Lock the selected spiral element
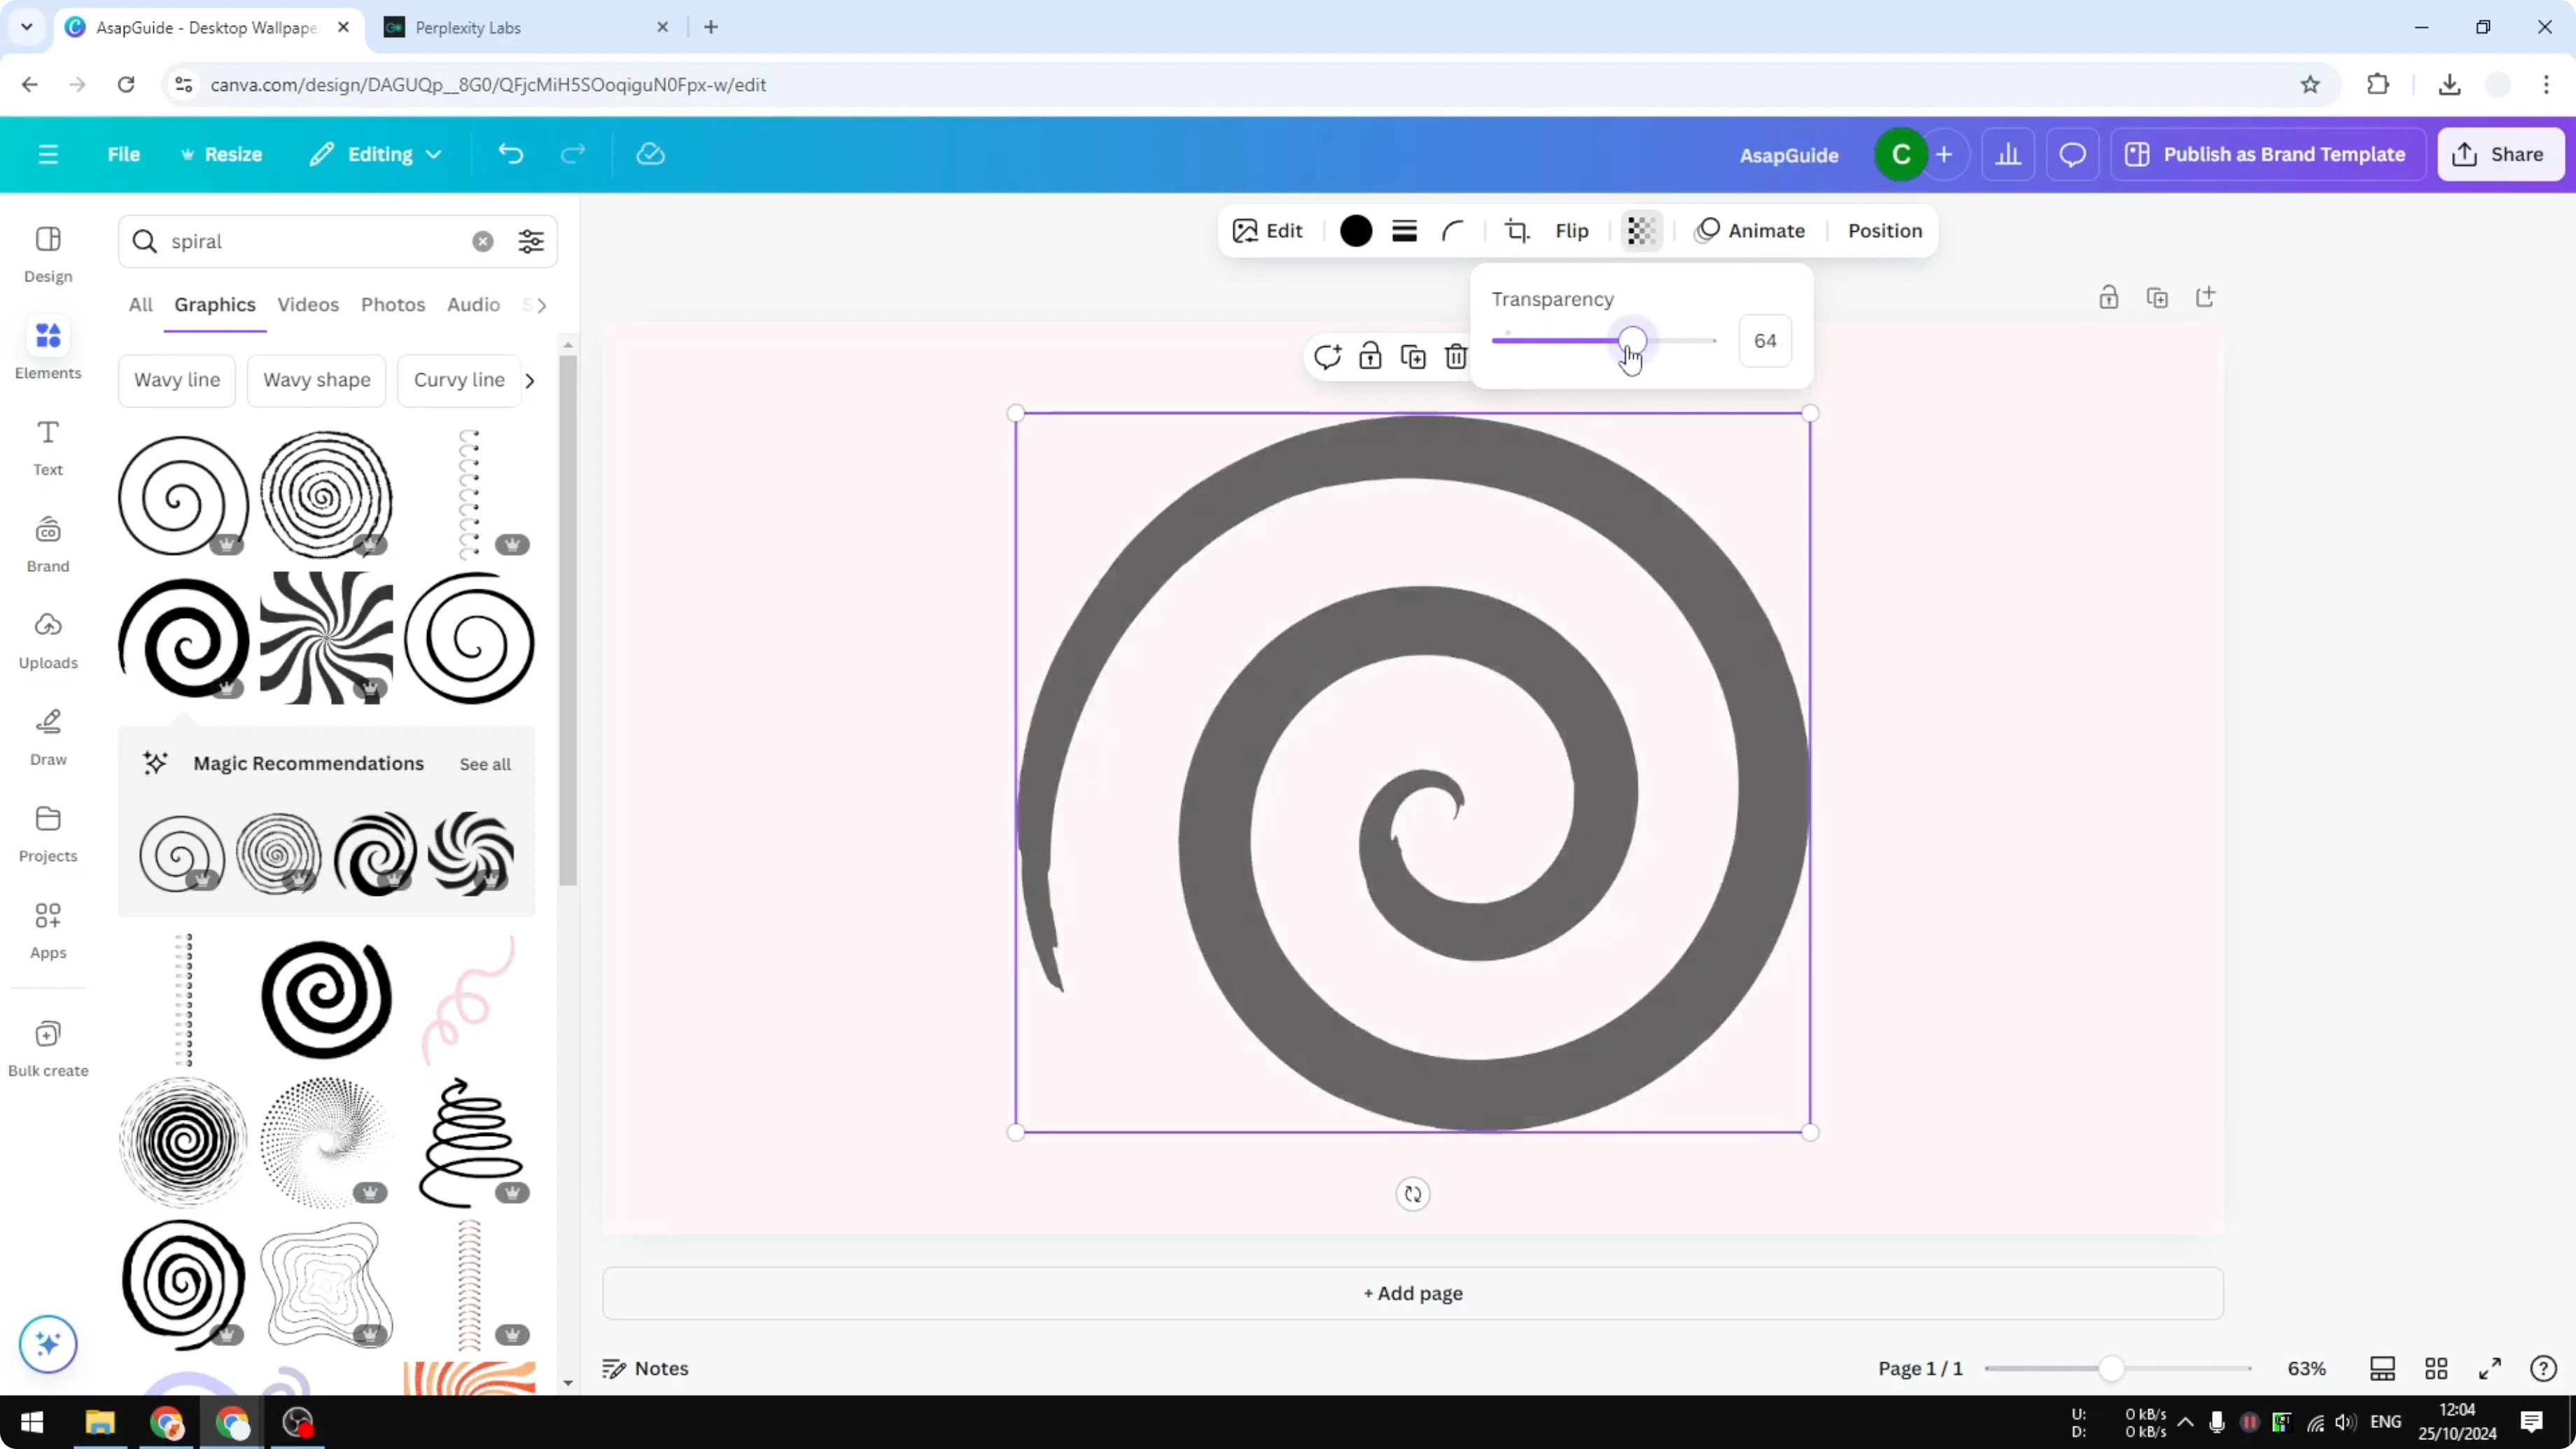The height and width of the screenshot is (1449, 2576). [1370, 356]
